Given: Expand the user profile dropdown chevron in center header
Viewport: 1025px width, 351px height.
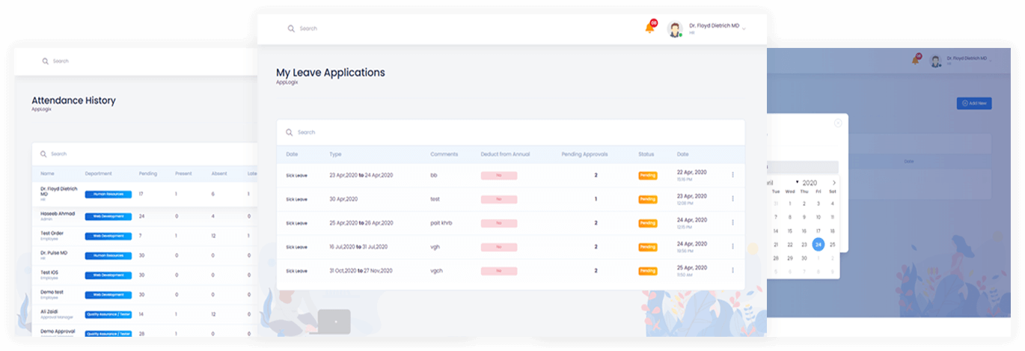Looking at the screenshot, I should [744, 28].
